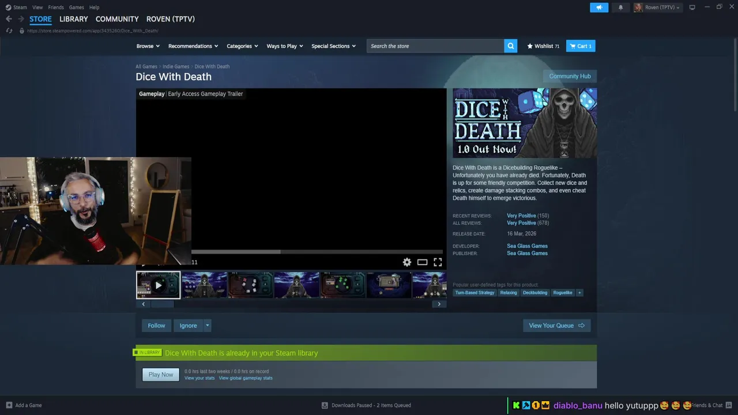Select the trailer video thumbnail with play icon
This screenshot has width=738, height=415.
click(158, 285)
